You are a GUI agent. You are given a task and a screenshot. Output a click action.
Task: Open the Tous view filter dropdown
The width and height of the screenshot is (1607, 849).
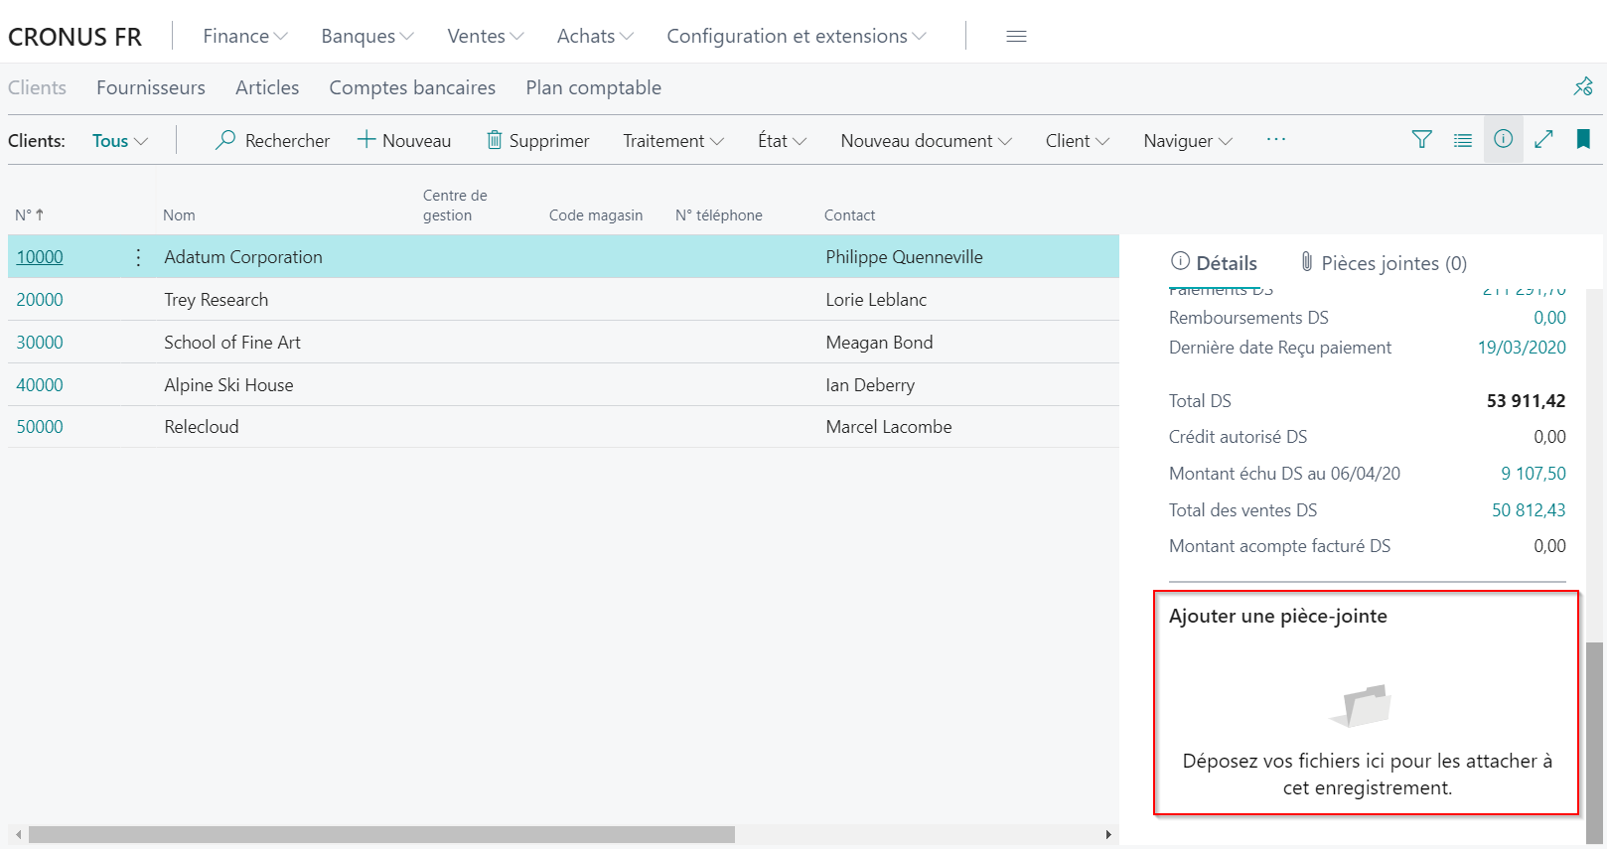click(120, 141)
